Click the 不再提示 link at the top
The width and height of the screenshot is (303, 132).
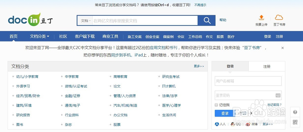[x=200, y=5]
